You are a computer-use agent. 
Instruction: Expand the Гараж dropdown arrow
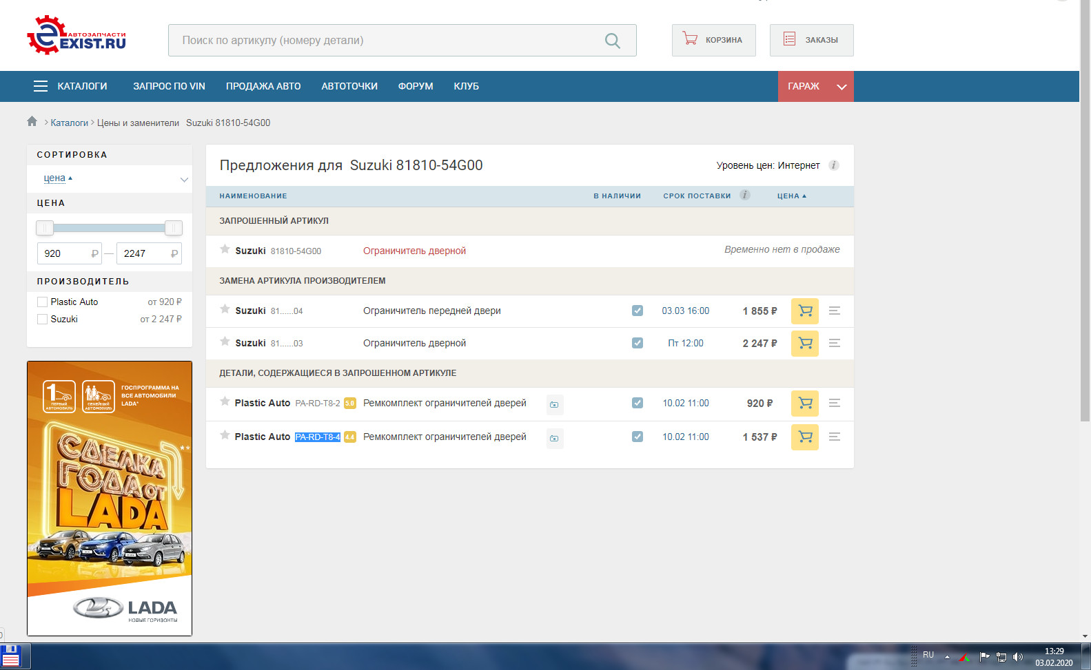tap(842, 87)
